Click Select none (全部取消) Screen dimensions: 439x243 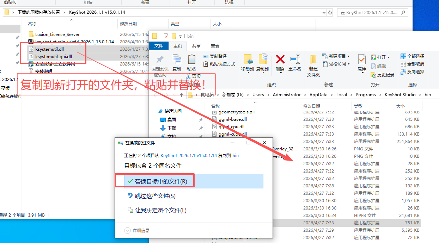[x=413, y=64]
